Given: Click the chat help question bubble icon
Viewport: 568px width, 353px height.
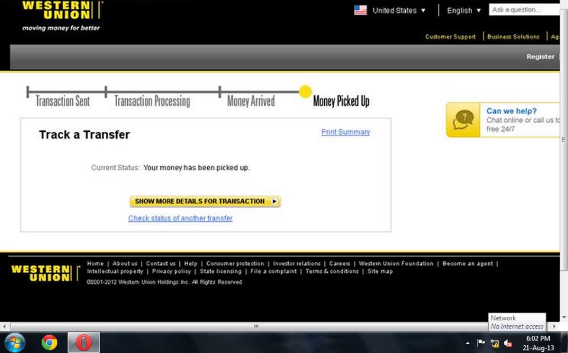Looking at the screenshot, I should (x=463, y=120).
